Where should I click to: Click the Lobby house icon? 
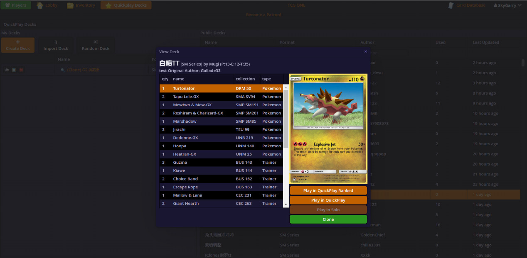coord(39,5)
